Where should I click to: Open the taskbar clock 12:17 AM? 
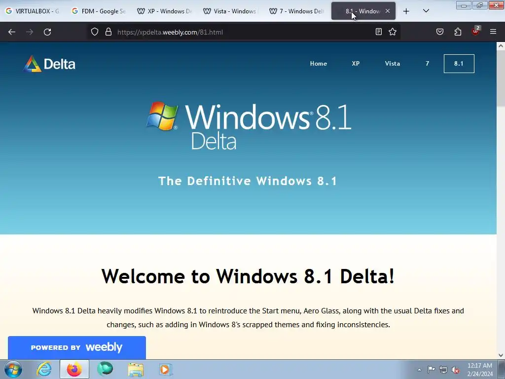pyautogui.click(x=480, y=370)
